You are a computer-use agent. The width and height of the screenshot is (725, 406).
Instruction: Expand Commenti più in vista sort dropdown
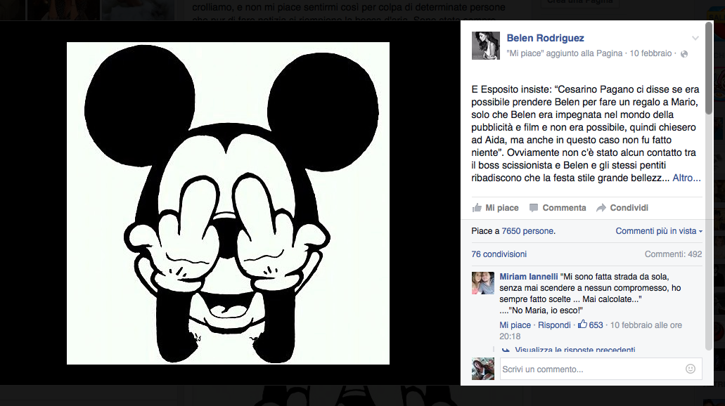tap(659, 231)
